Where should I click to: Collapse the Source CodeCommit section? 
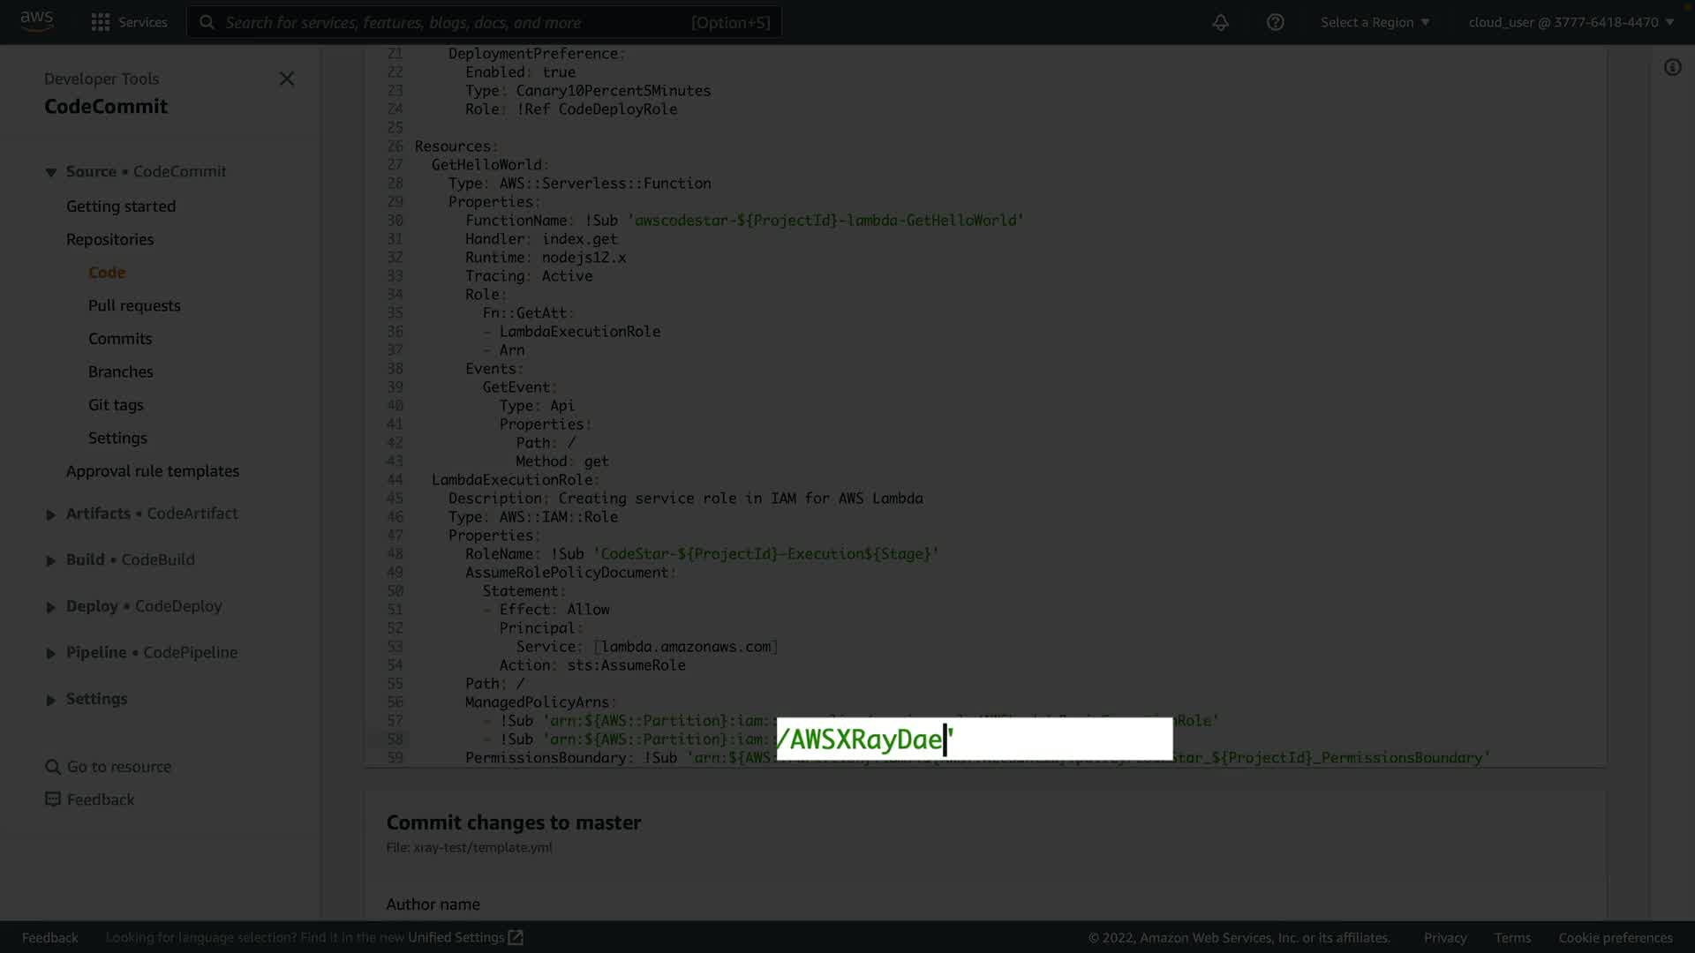tap(51, 172)
